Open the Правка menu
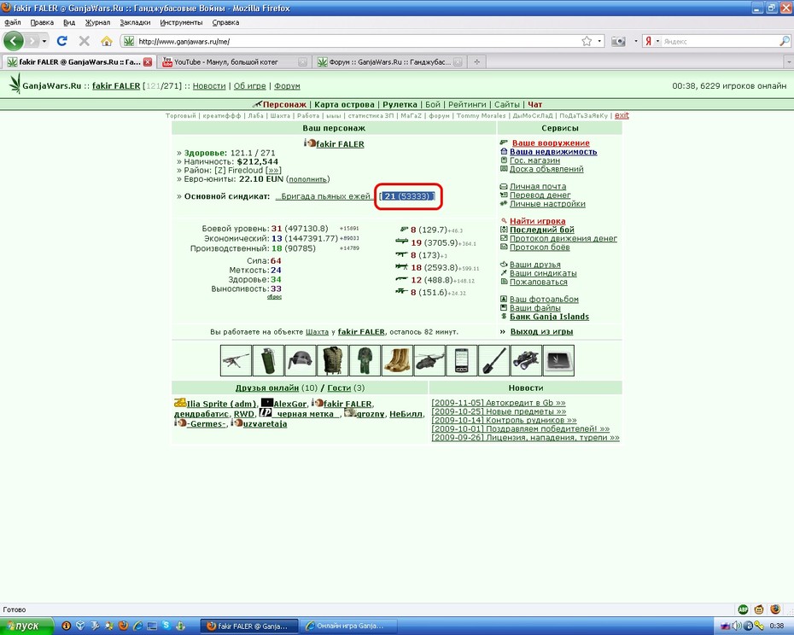The image size is (794, 635). click(42, 22)
